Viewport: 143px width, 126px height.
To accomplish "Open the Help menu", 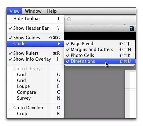I will coord(52,11).
